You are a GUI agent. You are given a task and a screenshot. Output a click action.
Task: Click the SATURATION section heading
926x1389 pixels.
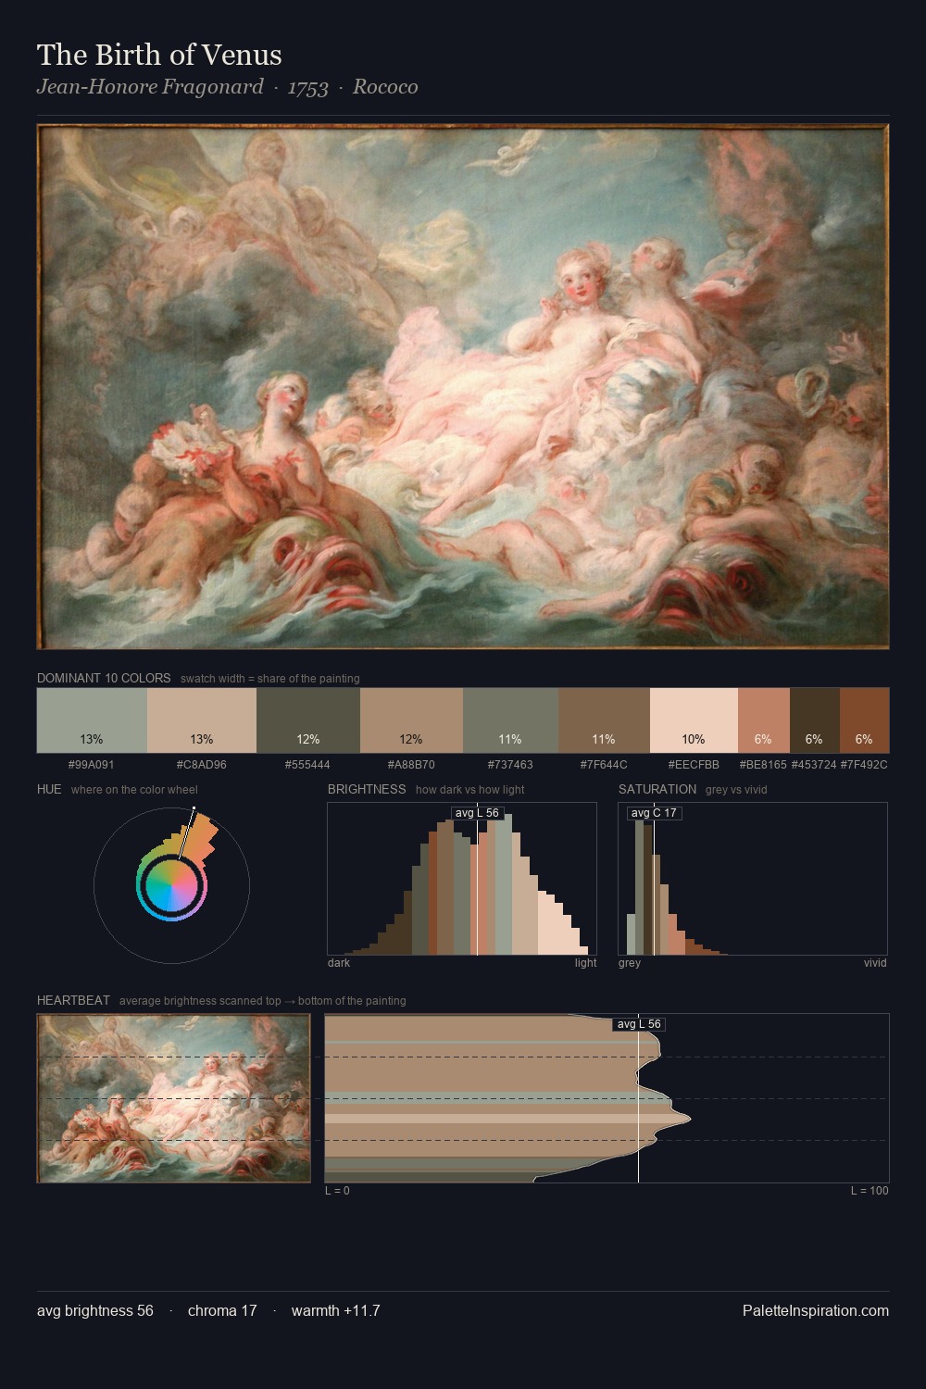pos(657,789)
